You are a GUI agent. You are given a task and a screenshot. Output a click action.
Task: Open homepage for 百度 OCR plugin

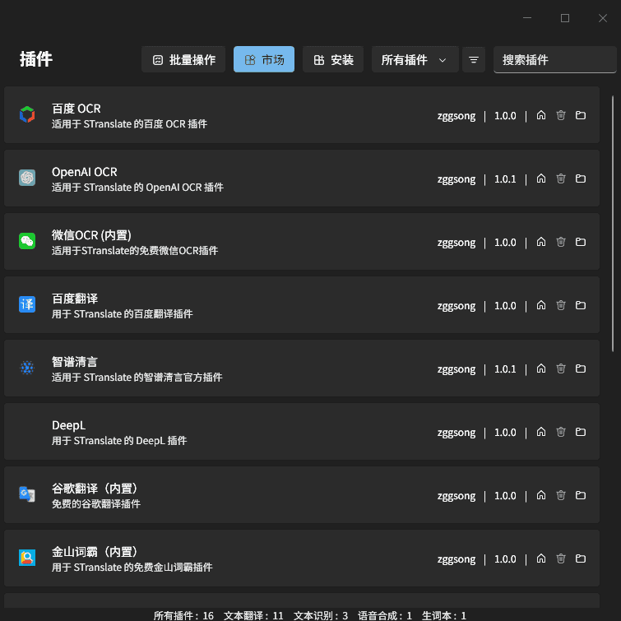coord(541,115)
